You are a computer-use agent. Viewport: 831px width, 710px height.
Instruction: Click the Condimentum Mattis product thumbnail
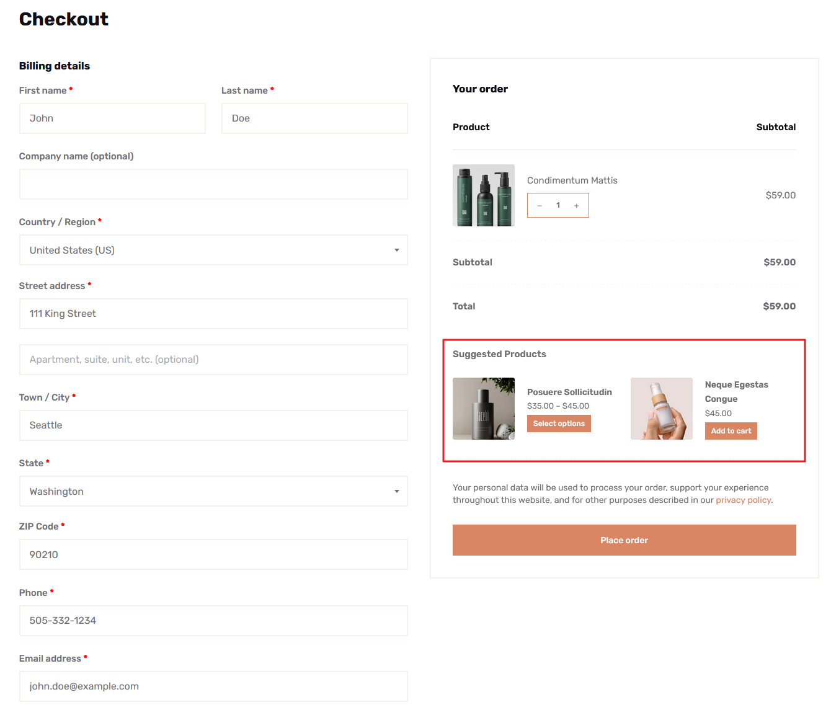pyautogui.click(x=483, y=195)
